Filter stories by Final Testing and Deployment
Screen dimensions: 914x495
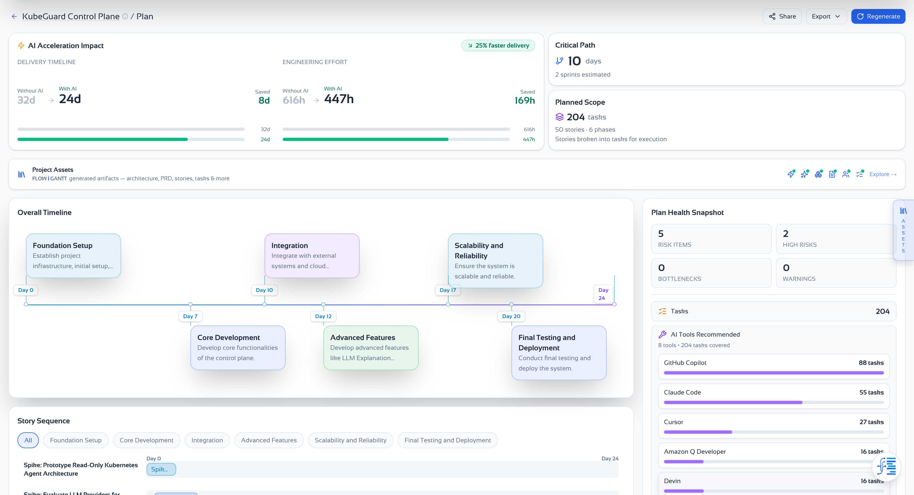448,440
